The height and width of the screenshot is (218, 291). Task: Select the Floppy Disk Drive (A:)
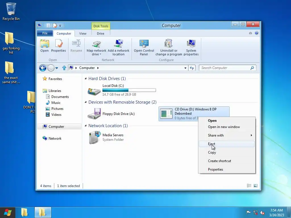pos(111,114)
